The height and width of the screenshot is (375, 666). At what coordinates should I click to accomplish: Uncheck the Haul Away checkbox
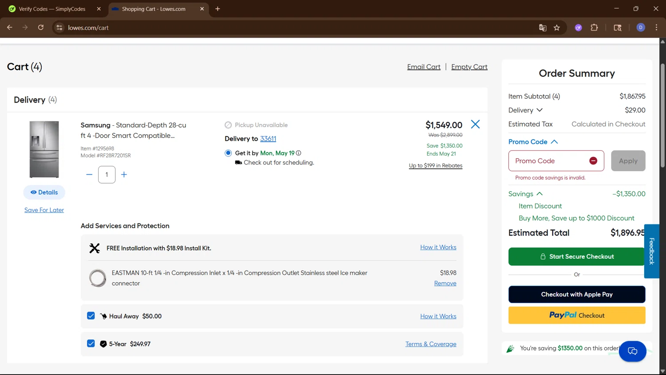coord(91,316)
